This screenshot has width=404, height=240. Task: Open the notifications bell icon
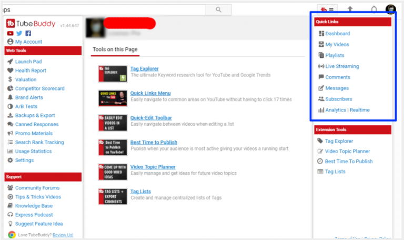click(374, 9)
